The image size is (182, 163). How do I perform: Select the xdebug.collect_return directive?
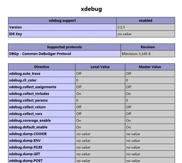[x=42, y=107]
